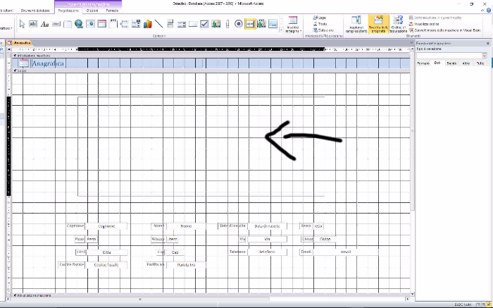This screenshot has width=493, height=308.
Task: Open Access Help (question mark icon)
Action: click(489, 11)
